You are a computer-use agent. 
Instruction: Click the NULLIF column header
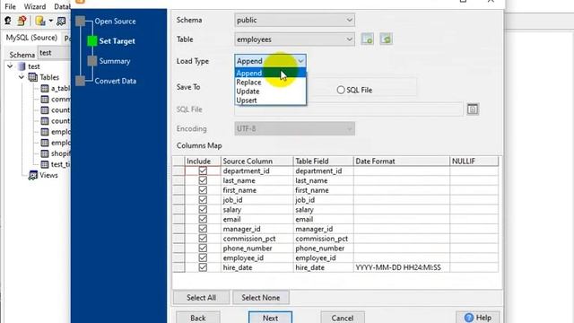[x=474, y=161]
